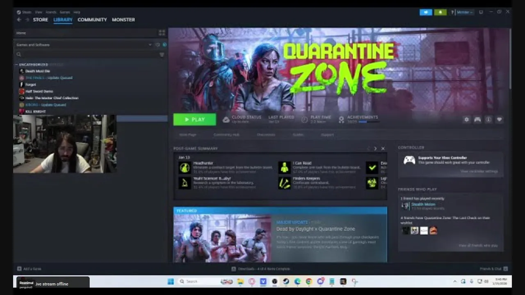The width and height of the screenshot is (525, 295).
Task: Open the Dead by Daylight featured thumbnail
Action: (x=222, y=238)
